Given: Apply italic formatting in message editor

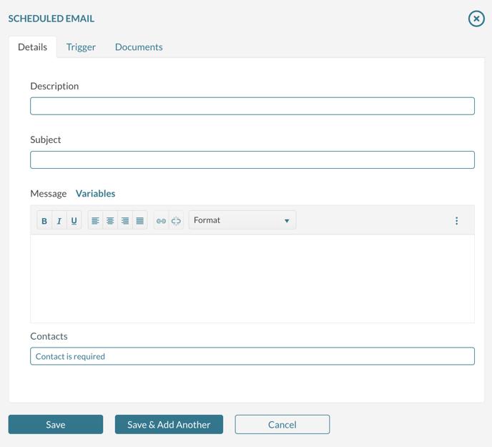Looking at the screenshot, I should (x=59, y=221).
